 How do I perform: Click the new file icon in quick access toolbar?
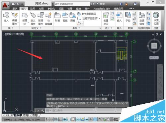point(13,4)
